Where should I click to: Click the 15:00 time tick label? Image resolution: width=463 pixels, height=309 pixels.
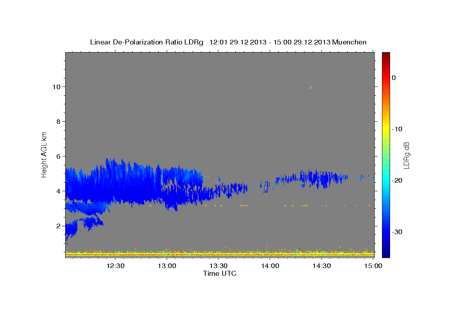(373, 266)
